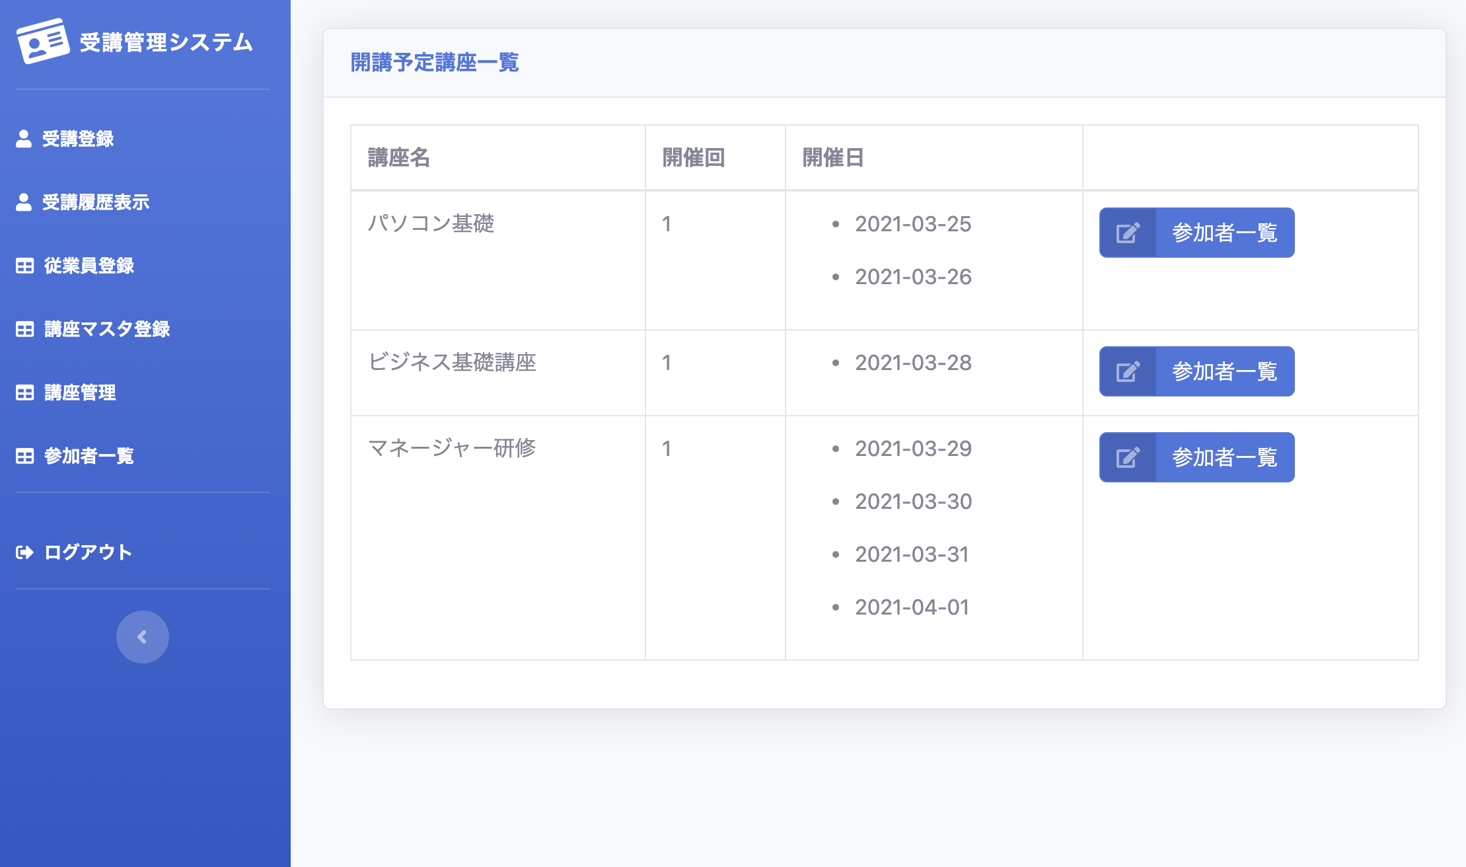The width and height of the screenshot is (1466, 867).
Task: Select the grid icon for 講座マスタ登録
Action: pos(23,330)
